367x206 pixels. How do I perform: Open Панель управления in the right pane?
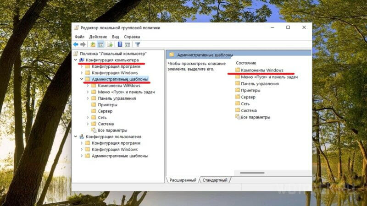(x=260, y=84)
